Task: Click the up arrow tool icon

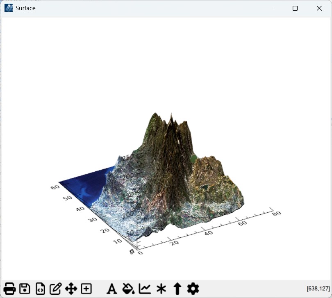Action: click(177, 289)
